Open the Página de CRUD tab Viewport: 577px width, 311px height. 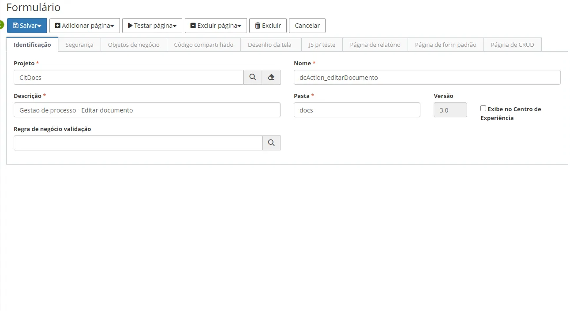point(513,45)
